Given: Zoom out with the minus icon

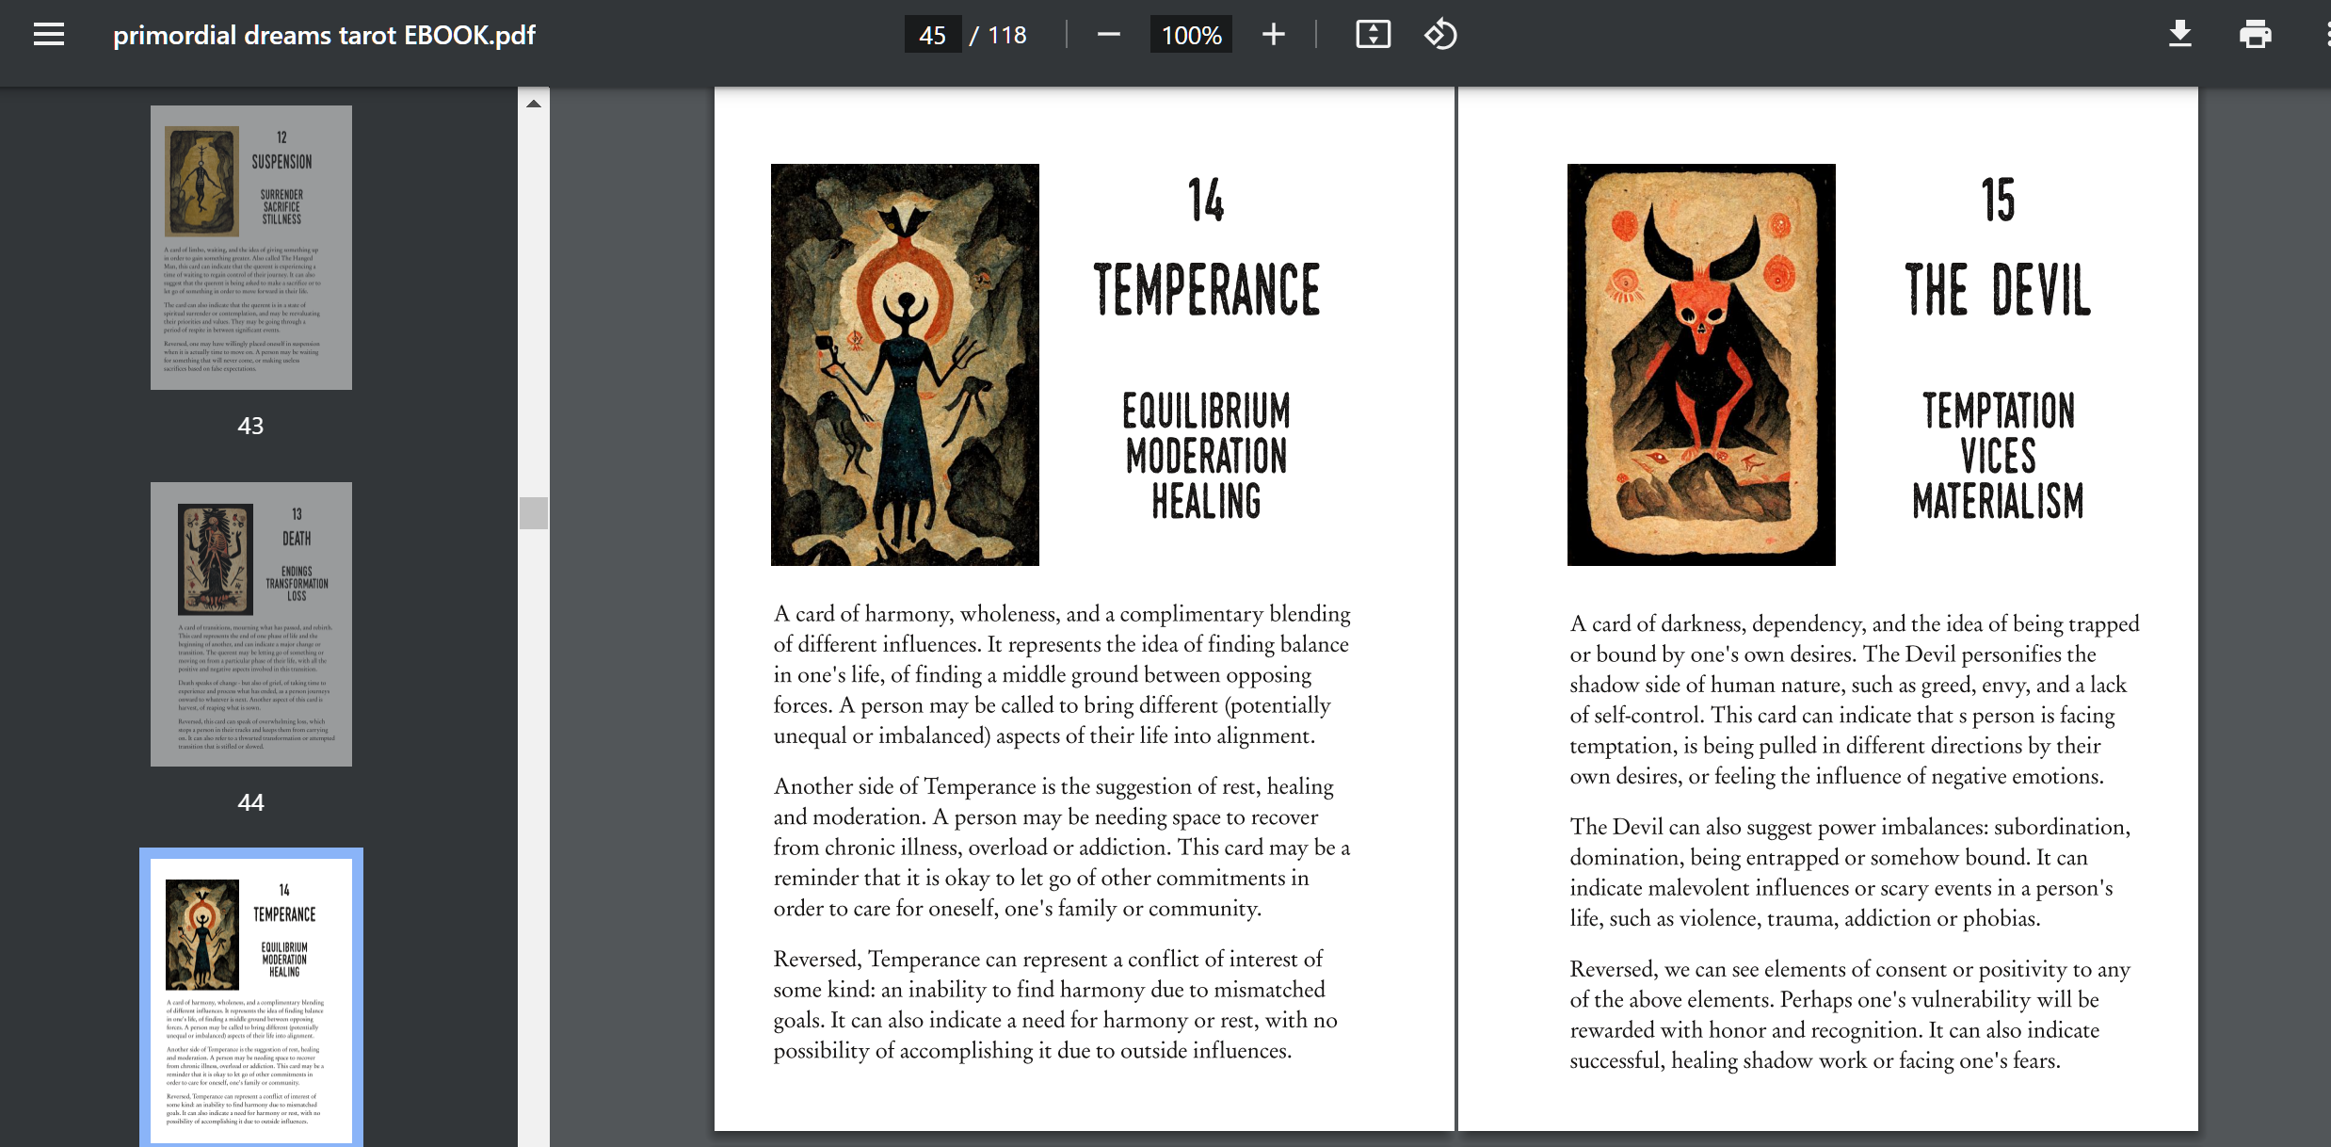Looking at the screenshot, I should (1108, 35).
